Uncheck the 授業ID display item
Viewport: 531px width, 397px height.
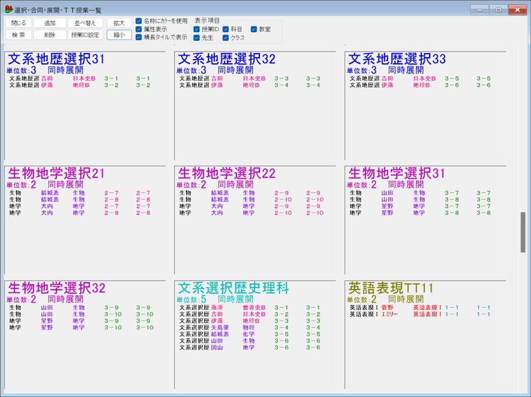(x=197, y=29)
